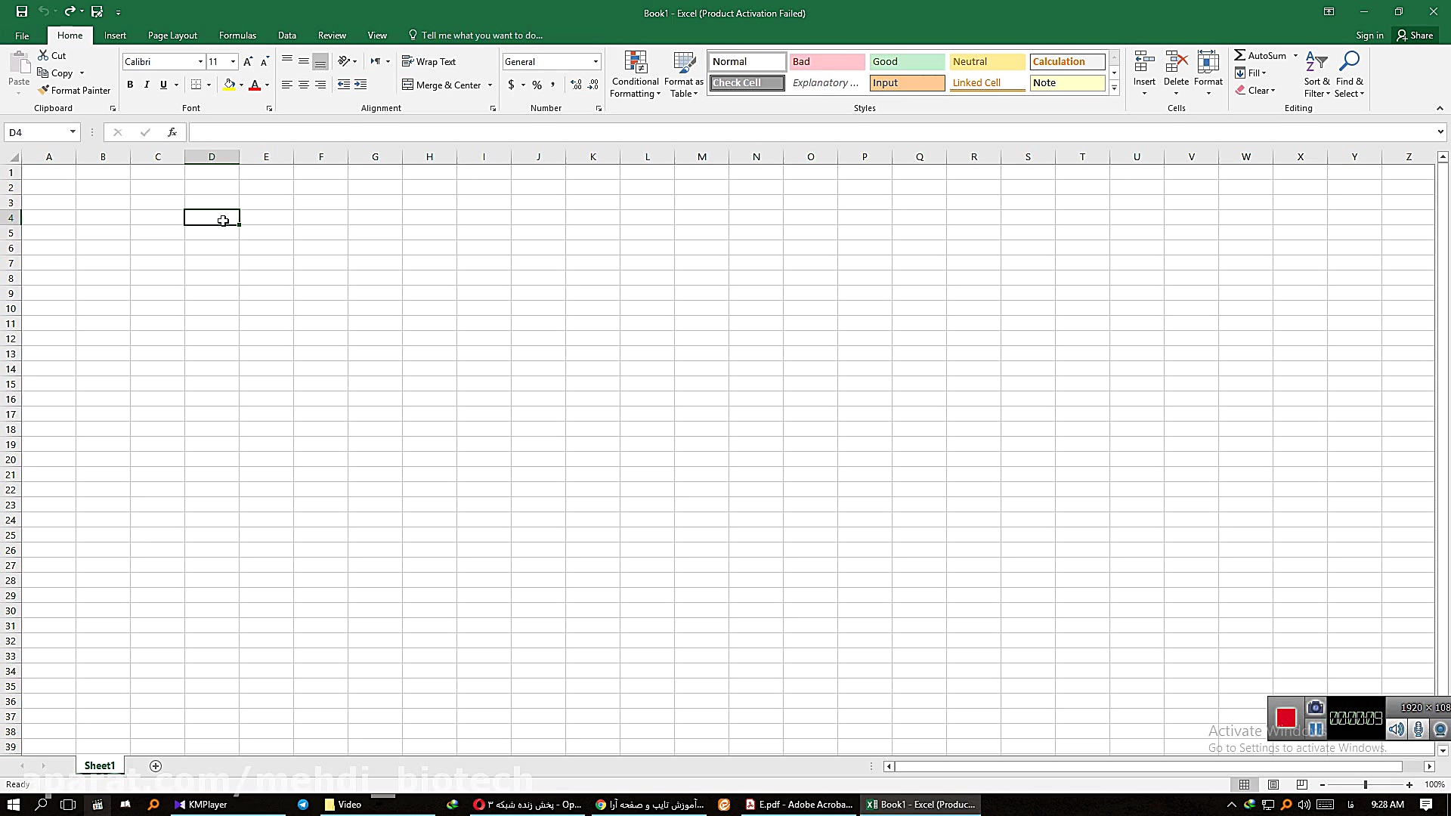Open the General number format dropdown
Viewport: 1451px width, 816px height.
coord(596,61)
